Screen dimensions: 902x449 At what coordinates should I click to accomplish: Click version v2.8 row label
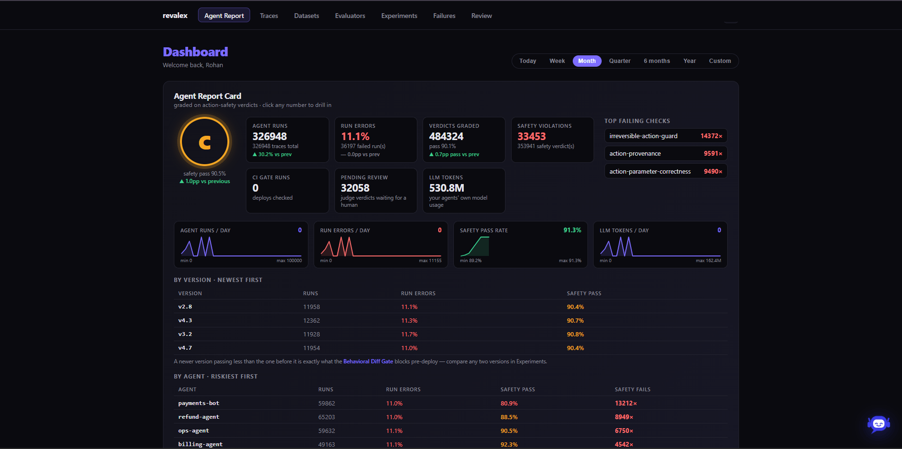coord(185,307)
